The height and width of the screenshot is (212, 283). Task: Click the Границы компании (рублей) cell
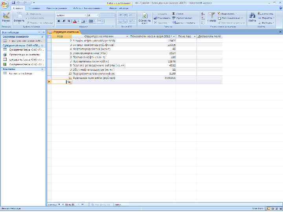click(x=100, y=78)
